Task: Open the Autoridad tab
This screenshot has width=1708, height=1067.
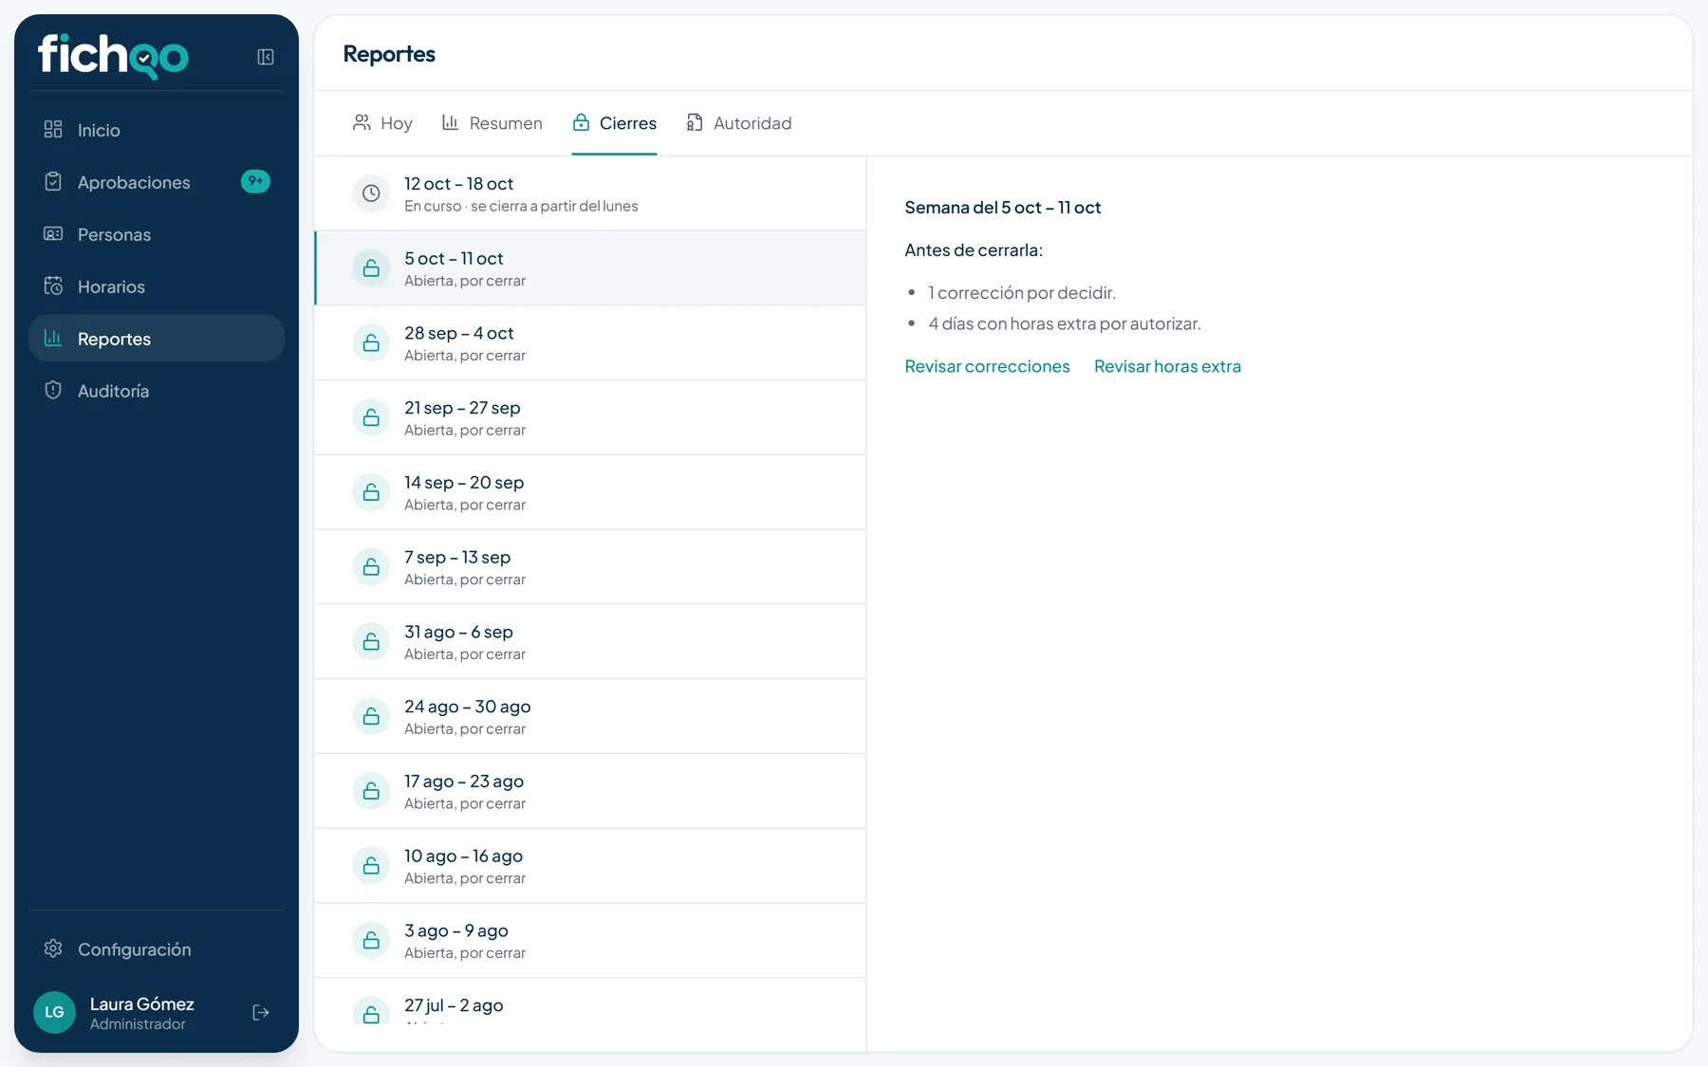Action: click(x=739, y=123)
